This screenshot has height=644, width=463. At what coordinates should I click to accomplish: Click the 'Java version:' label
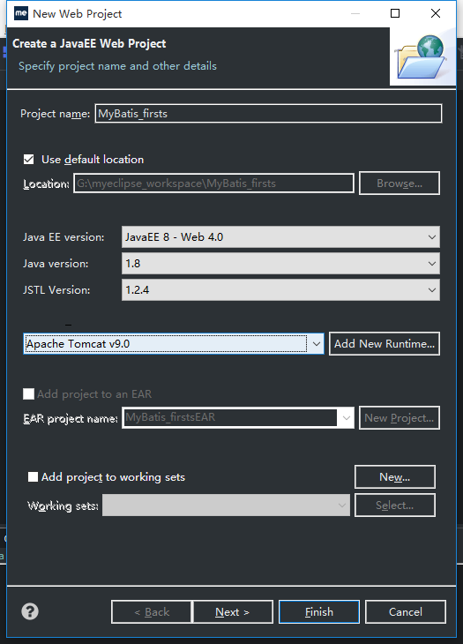[x=56, y=263]
